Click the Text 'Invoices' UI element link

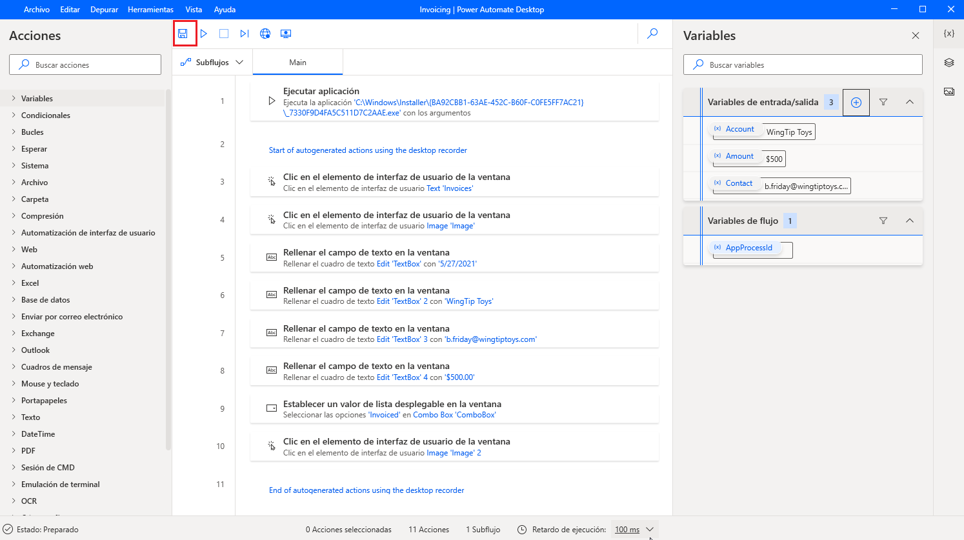point(450,188)
